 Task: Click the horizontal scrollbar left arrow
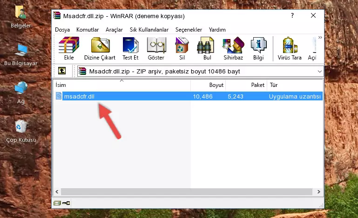coord(57,192)
